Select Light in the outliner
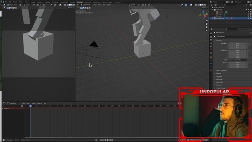 pyautogui.click(x=220, y=16)
